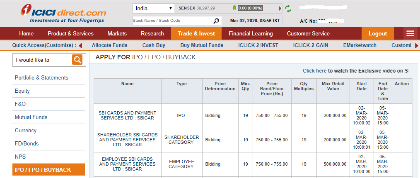Viewport: 420px width, 178px height.
Task: Open SBI CARDS AND PAYMENT SERVICES LTD : SBICAR IPO
Action: click(x=127, y=115)
